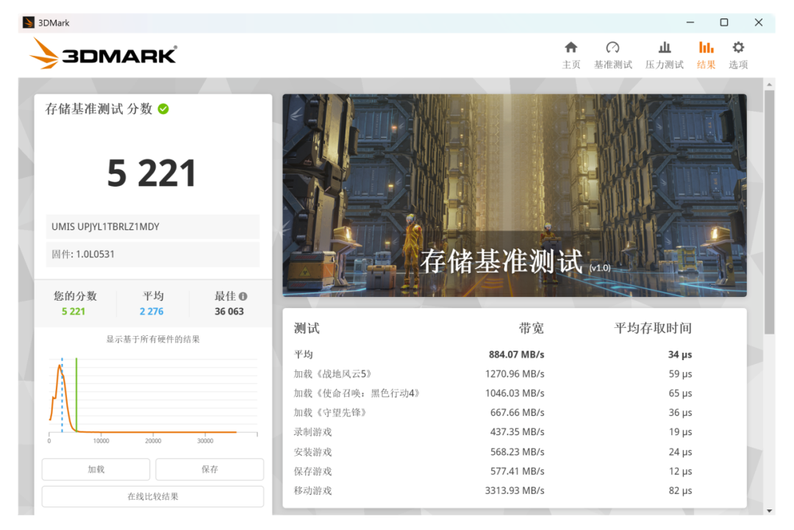Click the large score 5 221

[151, 173]
